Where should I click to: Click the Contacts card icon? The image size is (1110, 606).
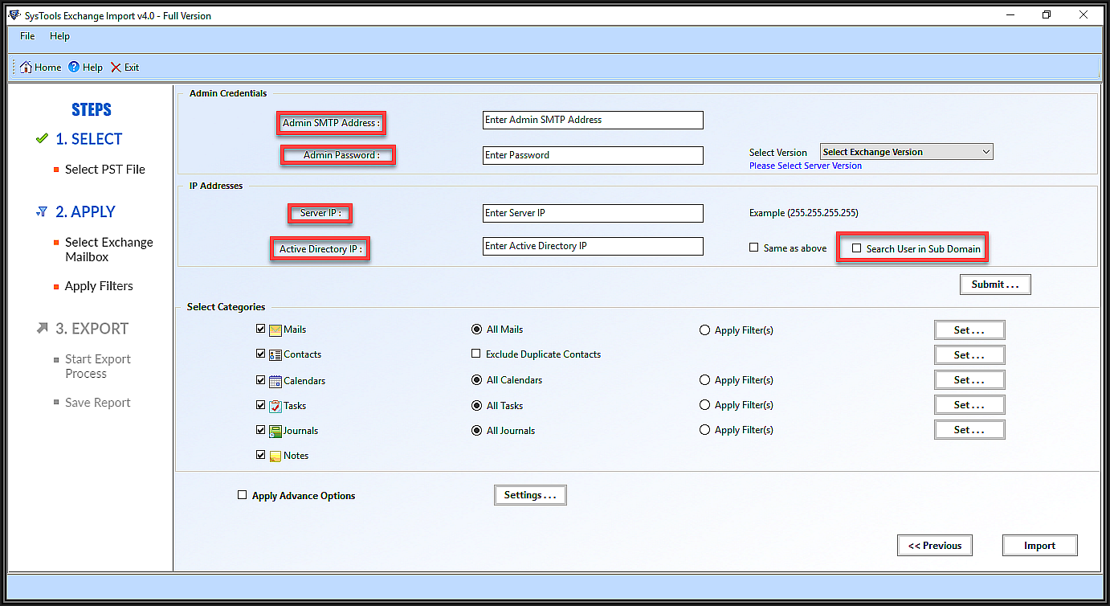[275, 354]
